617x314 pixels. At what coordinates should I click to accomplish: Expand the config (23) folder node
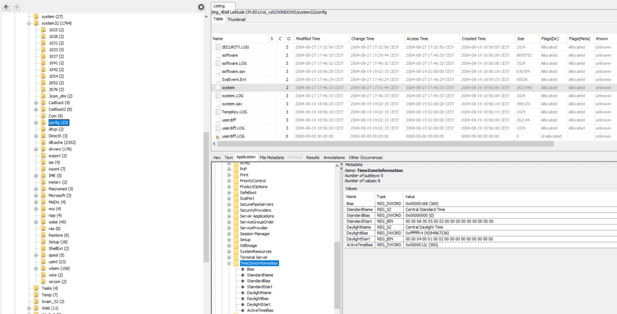point(36,123)
